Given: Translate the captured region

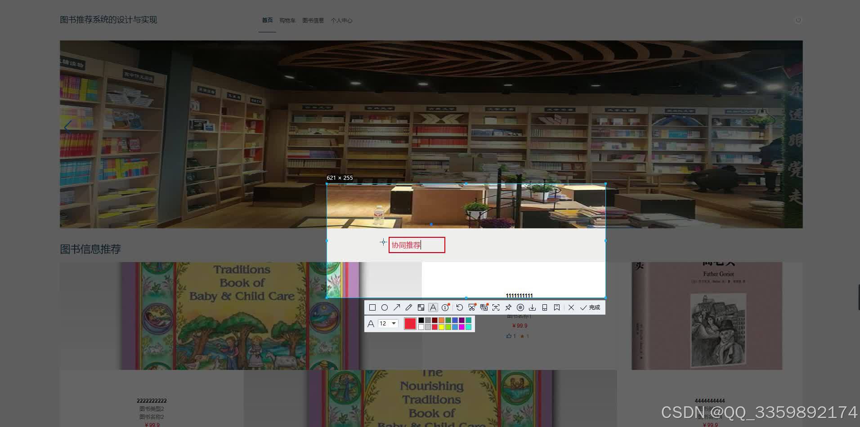Looking at the screenshot, I should coord(484,307).
